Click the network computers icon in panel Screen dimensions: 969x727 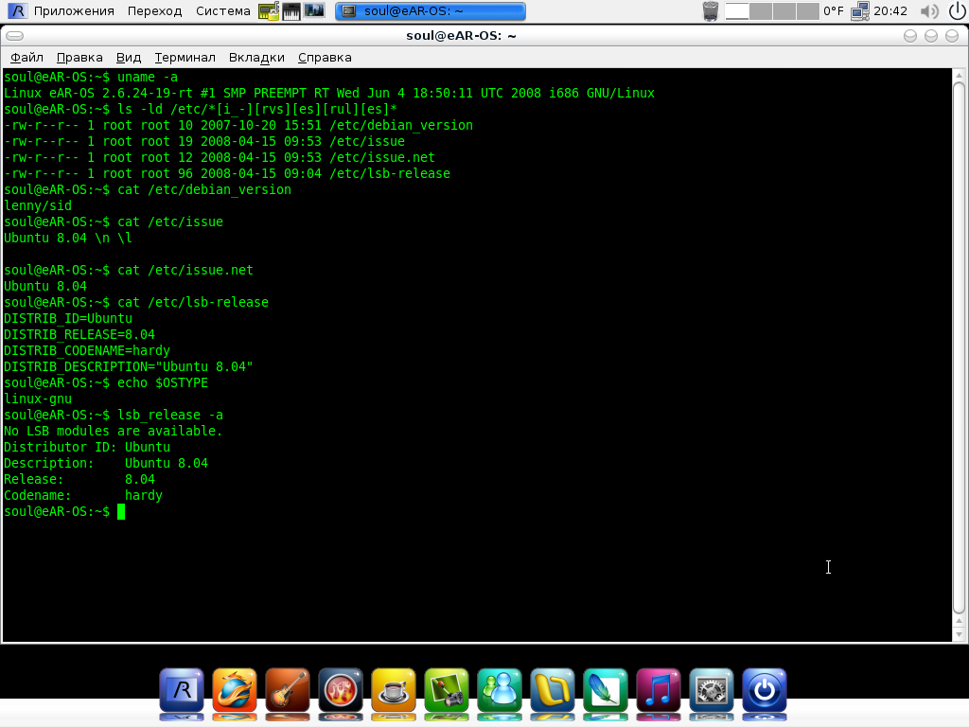[859, 11]
